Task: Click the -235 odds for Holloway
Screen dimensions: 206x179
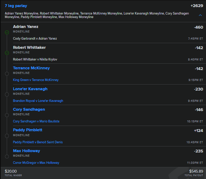Action: click(199, 151)
